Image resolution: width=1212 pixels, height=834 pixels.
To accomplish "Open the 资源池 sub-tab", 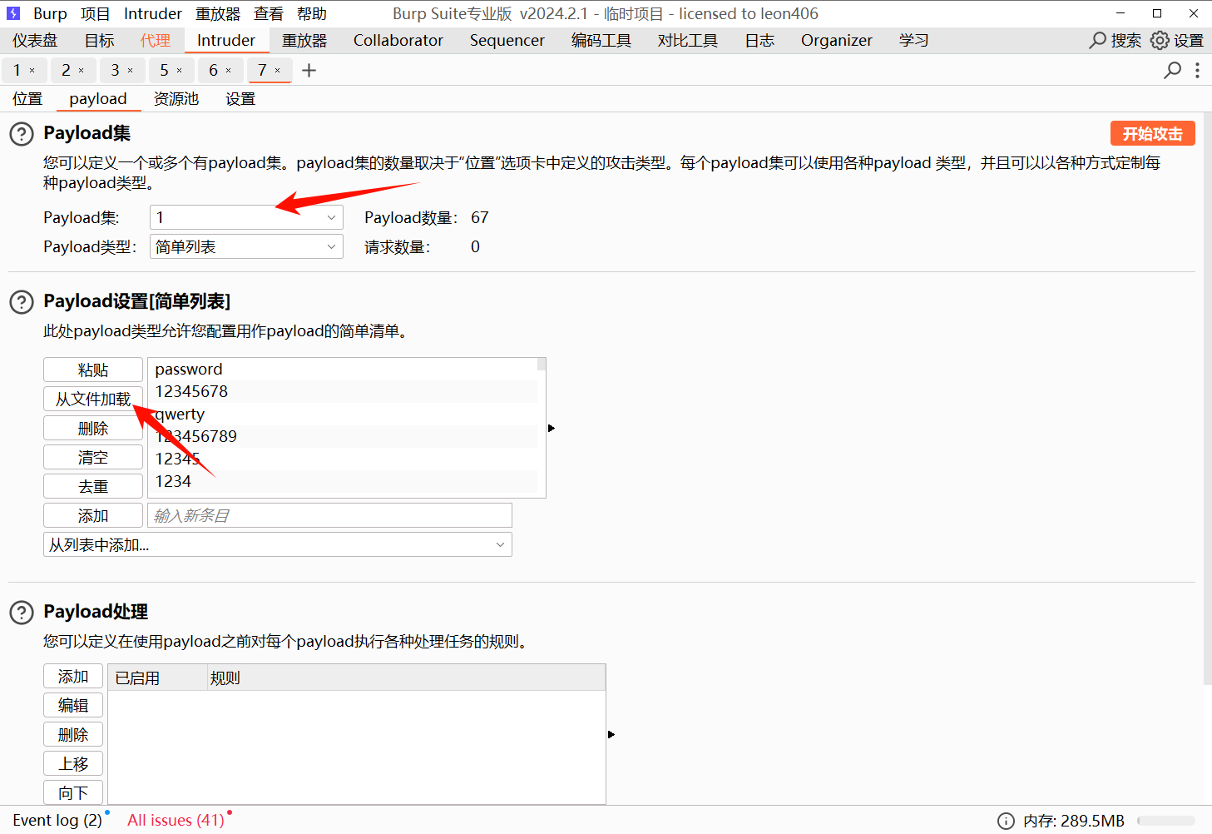I will click(x=176, y=98).
